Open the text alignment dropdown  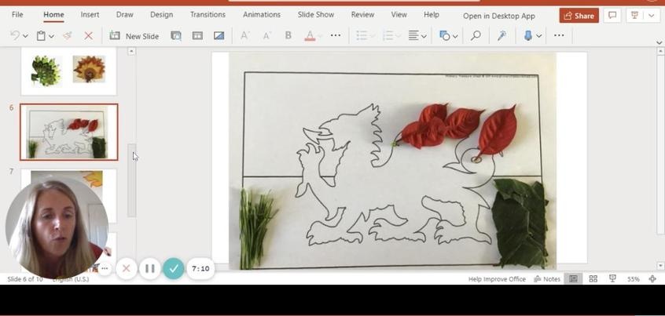pyautogui.click(x=424, y=36)
